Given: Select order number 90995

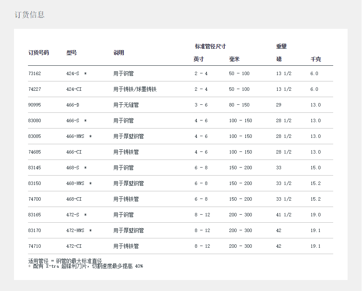Looking at the screenshot, I should coord(35,105).
